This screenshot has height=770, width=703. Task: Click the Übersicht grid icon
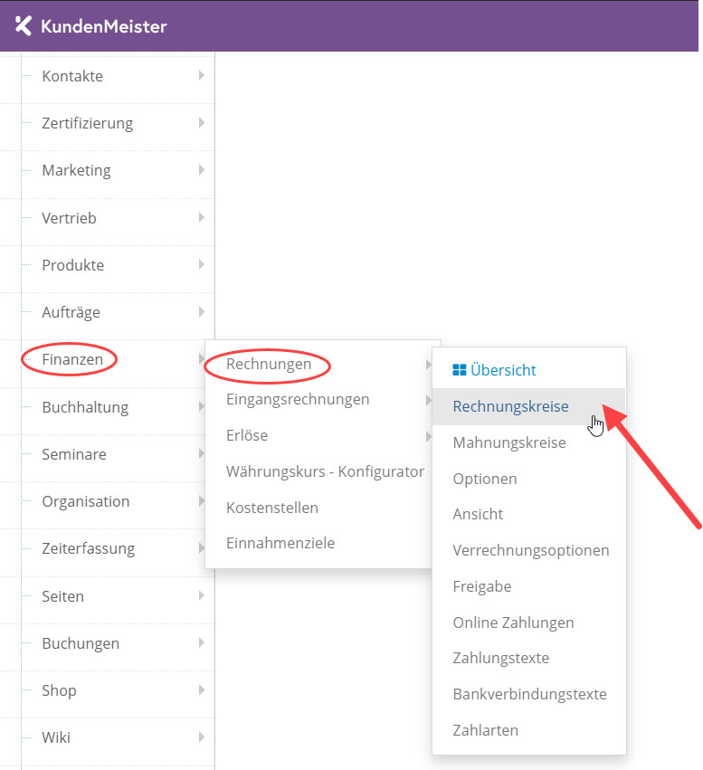[459, 370]
